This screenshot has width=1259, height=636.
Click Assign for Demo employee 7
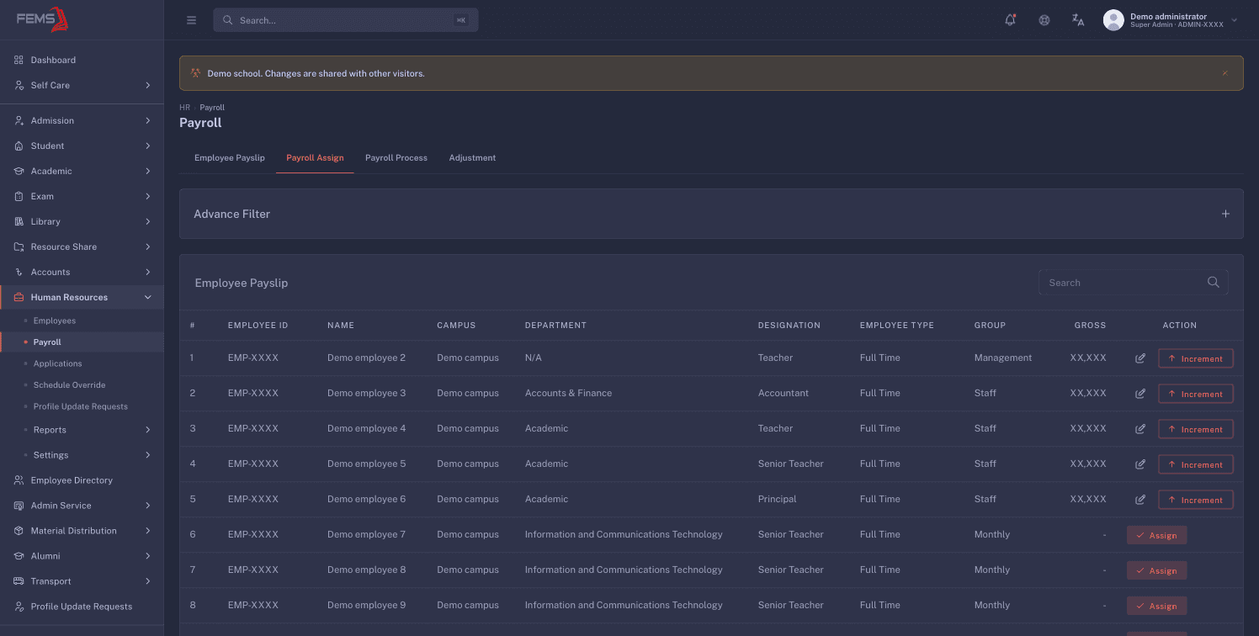(1157, 535)
